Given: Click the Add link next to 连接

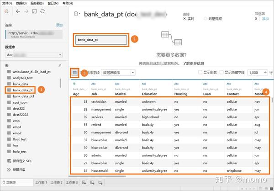Looking at the screenshot, I should point(59,25).
